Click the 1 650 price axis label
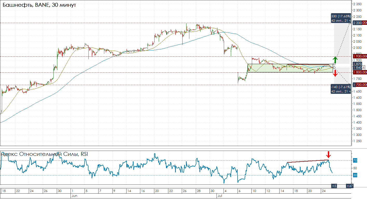The image size is (367, 199). [357, 91]
